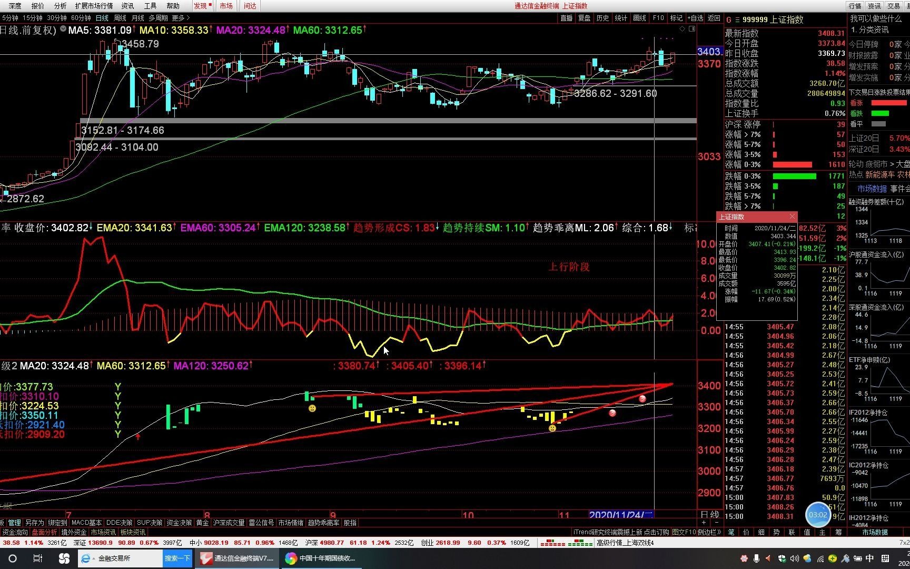910x569 pixels.
Task: Click the 市场 button in top bar
Action: [x=226, y=6]
